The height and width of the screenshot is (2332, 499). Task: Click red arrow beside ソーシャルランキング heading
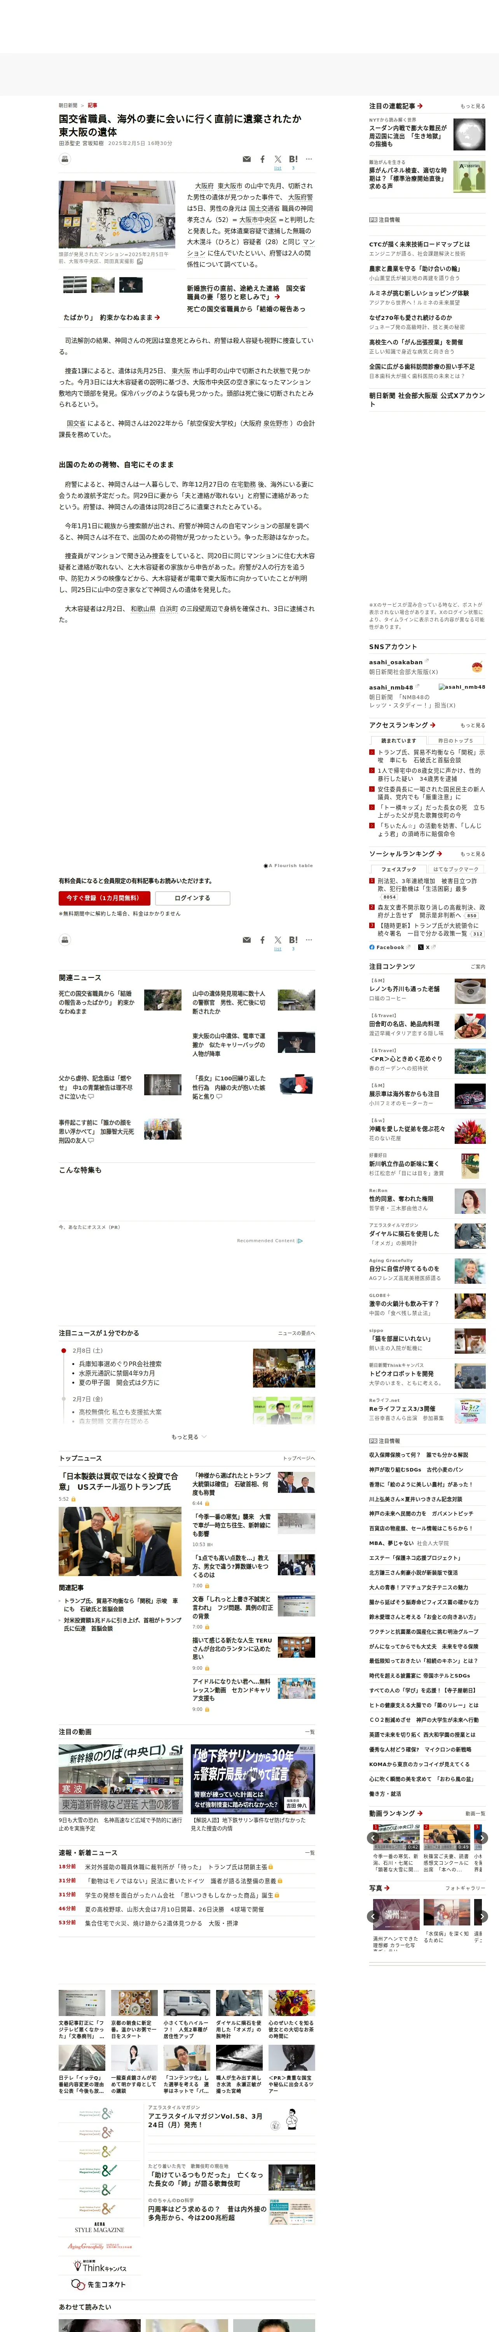(x=439, y=853)
